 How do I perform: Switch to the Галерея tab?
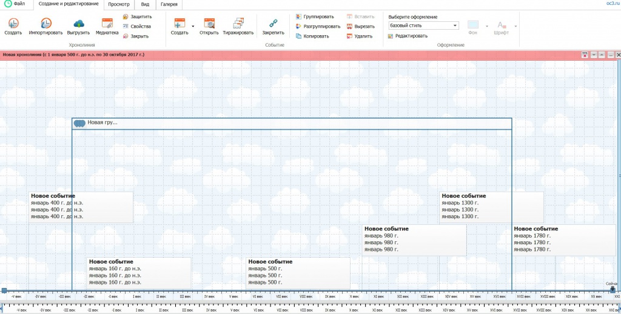[x=169, y=4]
